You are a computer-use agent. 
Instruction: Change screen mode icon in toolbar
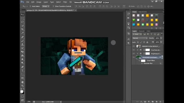pos(22,100)
